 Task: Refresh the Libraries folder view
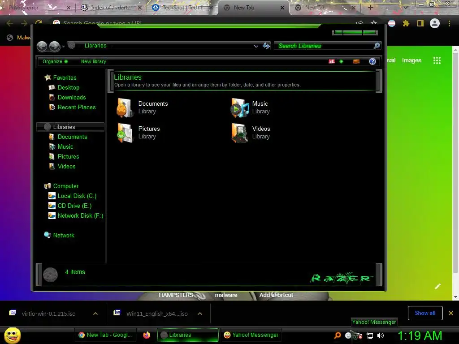point(266,46)
